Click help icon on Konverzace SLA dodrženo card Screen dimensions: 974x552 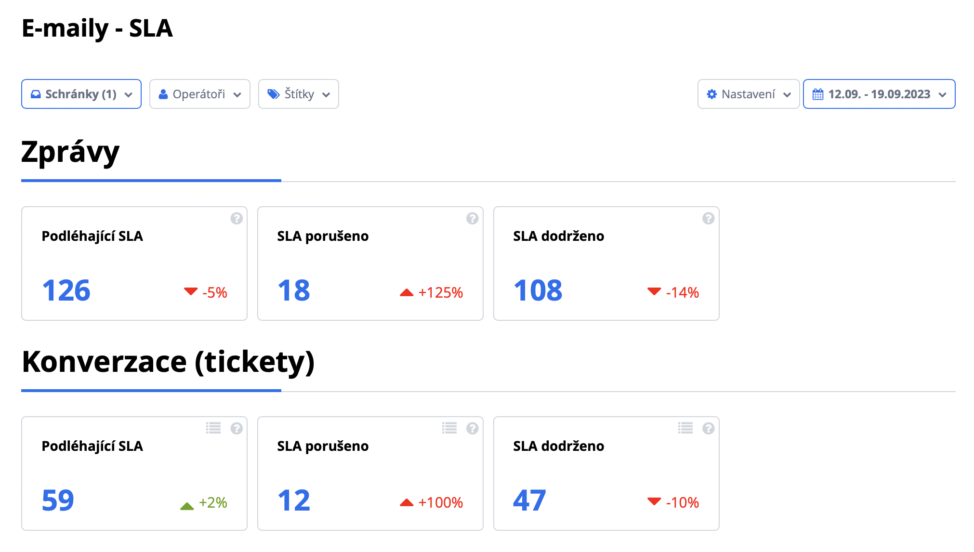pyautogui.click(x=708, y=428)
